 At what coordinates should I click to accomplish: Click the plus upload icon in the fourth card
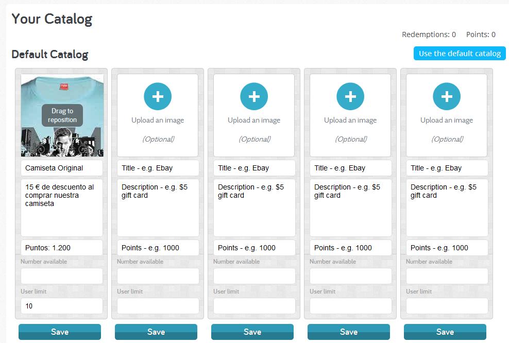(350, 96)
